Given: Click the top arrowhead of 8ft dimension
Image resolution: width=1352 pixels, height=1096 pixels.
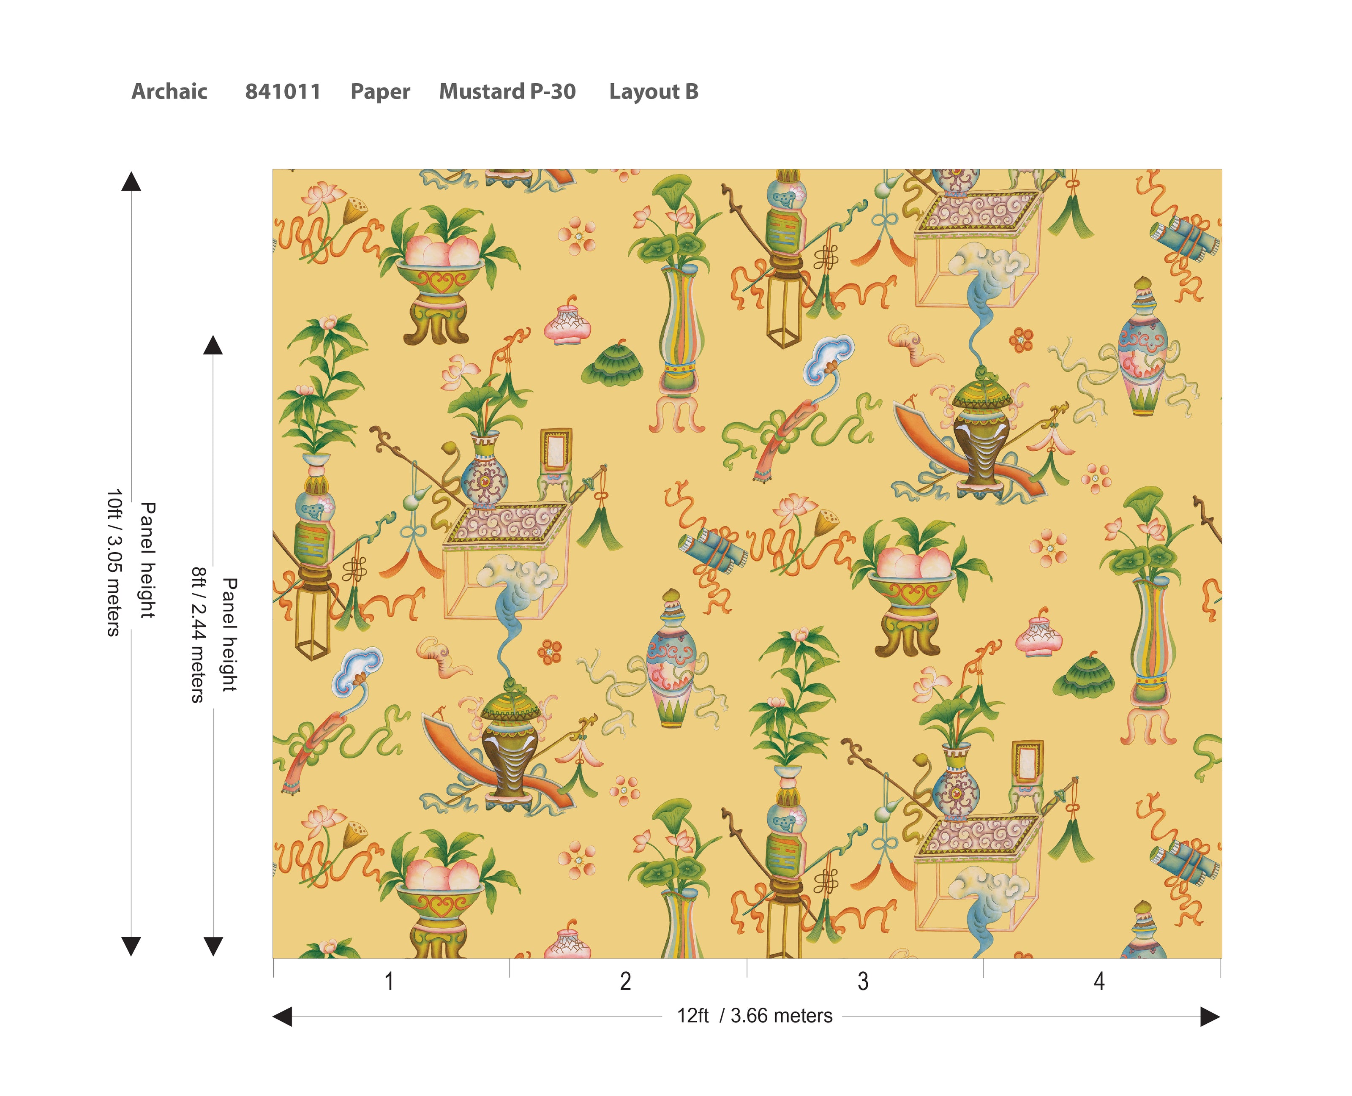Looking at the screenshot, I should pyautogui.click(x=213, y=345).
